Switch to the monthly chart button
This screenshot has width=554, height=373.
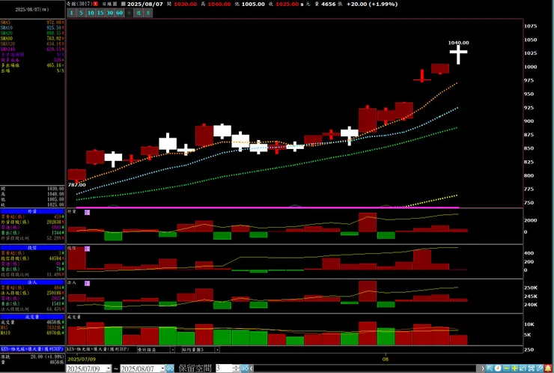148,13
